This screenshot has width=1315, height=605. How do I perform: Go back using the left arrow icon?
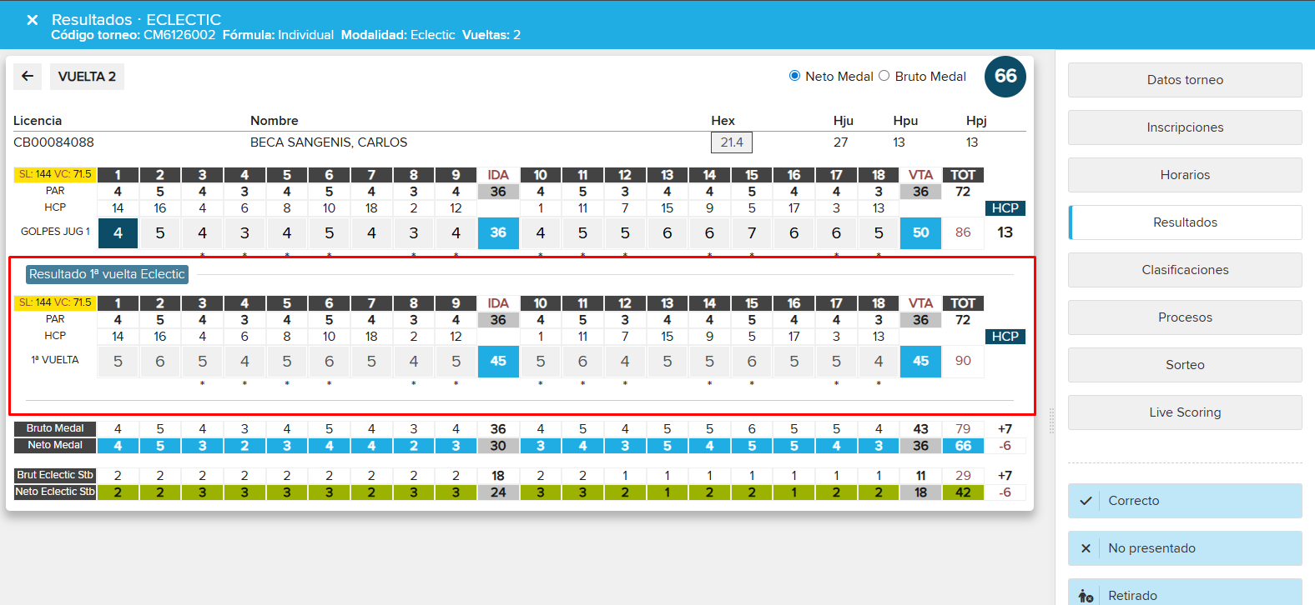tap(28, 76)
